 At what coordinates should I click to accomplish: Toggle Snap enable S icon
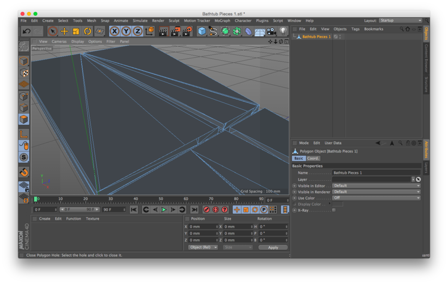click(24, 157)
